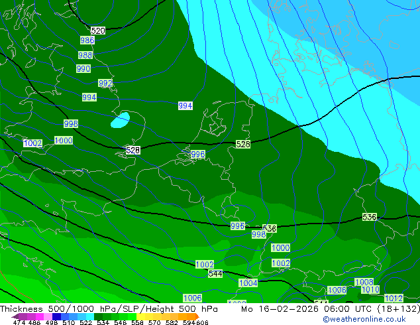The image size is (420, 325).
Task: Pick the light pink legend swatch
Action: click(47, 316)
